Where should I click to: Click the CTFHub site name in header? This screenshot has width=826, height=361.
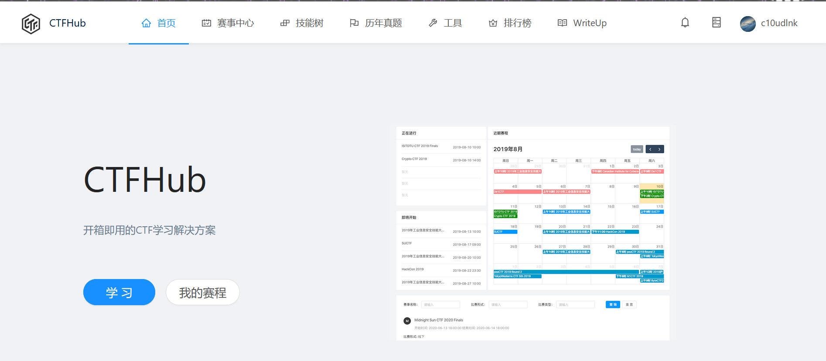[68, 23]
